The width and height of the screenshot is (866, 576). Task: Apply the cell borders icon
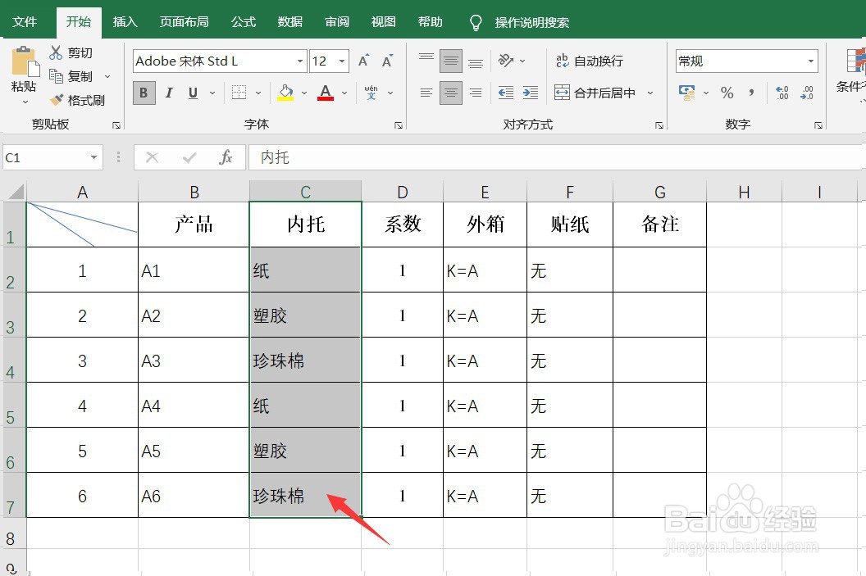click(239, 93)
